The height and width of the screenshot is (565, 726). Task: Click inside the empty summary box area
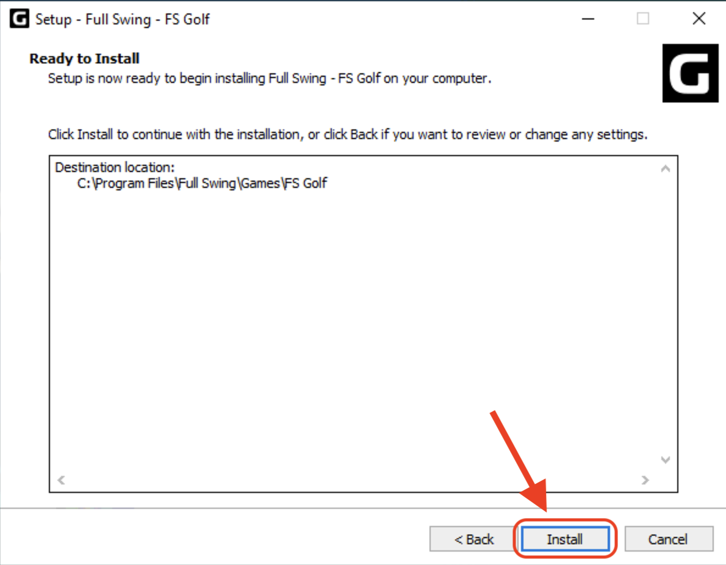(x=352, y=324)
